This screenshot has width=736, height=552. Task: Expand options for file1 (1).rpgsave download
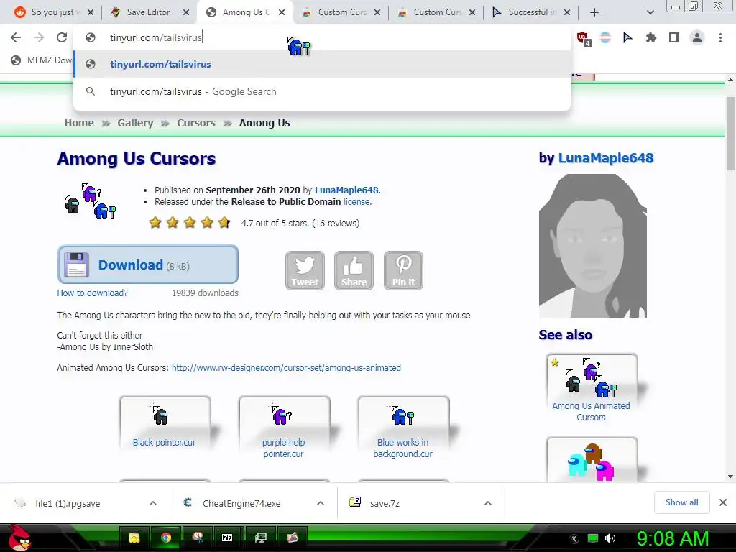click(153, 503)
